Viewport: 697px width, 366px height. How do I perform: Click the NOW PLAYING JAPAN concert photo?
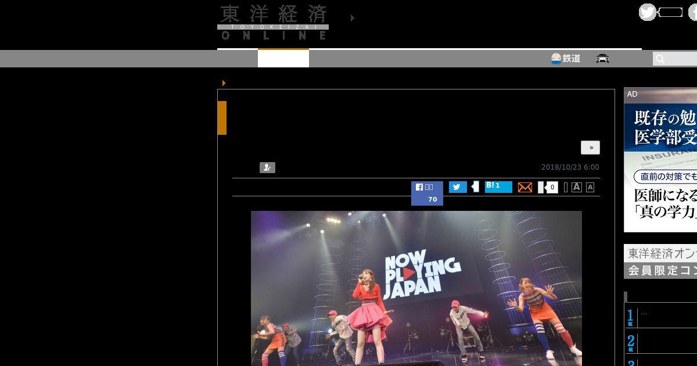point(416,288)
